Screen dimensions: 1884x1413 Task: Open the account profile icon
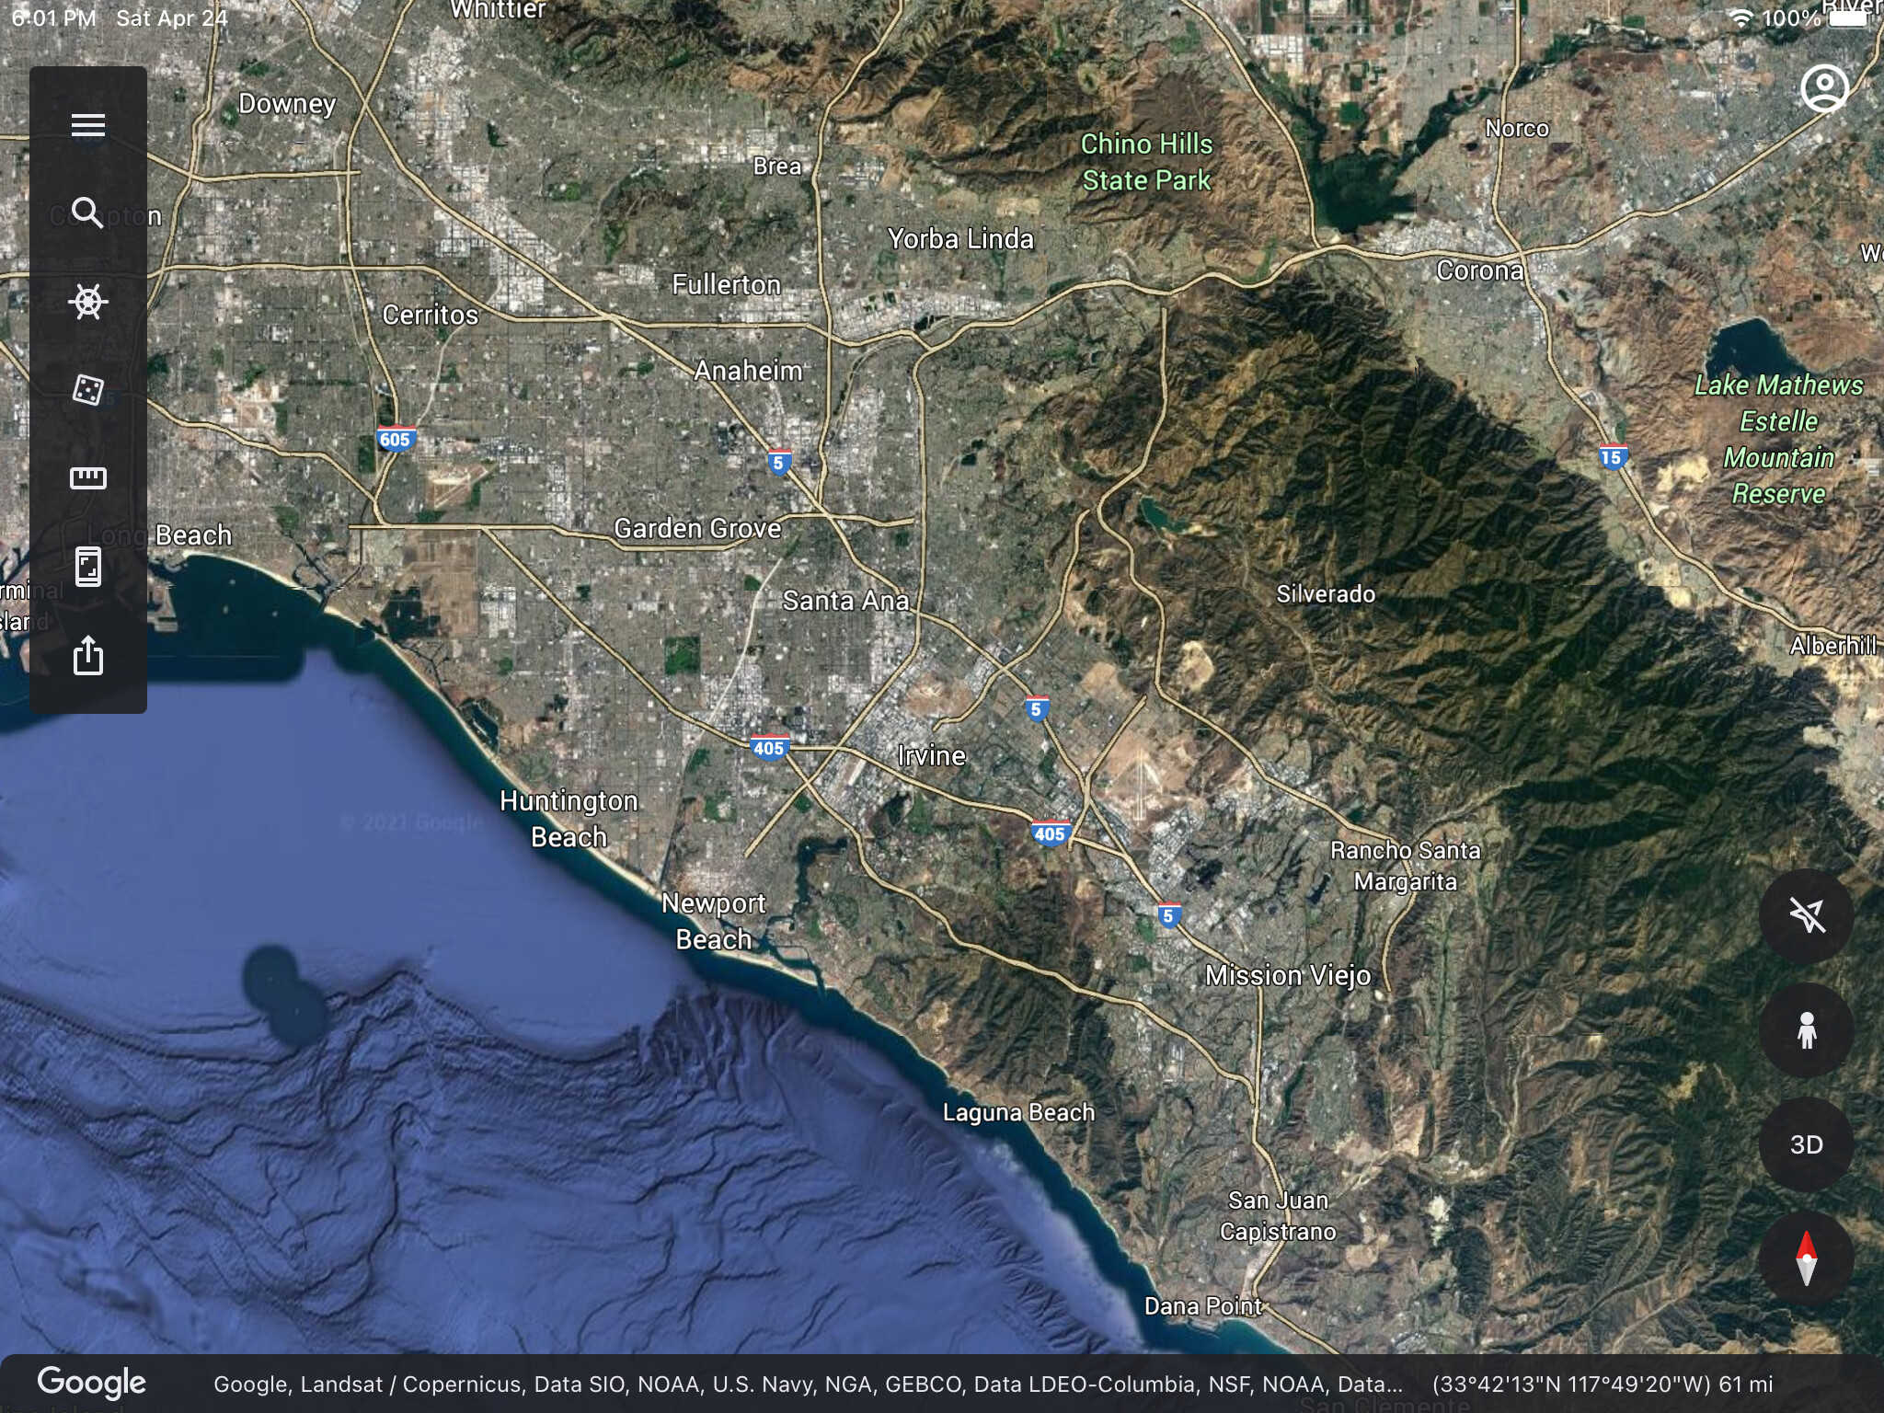(1824, 88)
